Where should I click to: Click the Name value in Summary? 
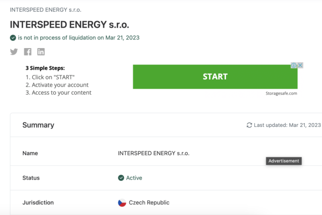pyautogui.click(x=154, y=153)
